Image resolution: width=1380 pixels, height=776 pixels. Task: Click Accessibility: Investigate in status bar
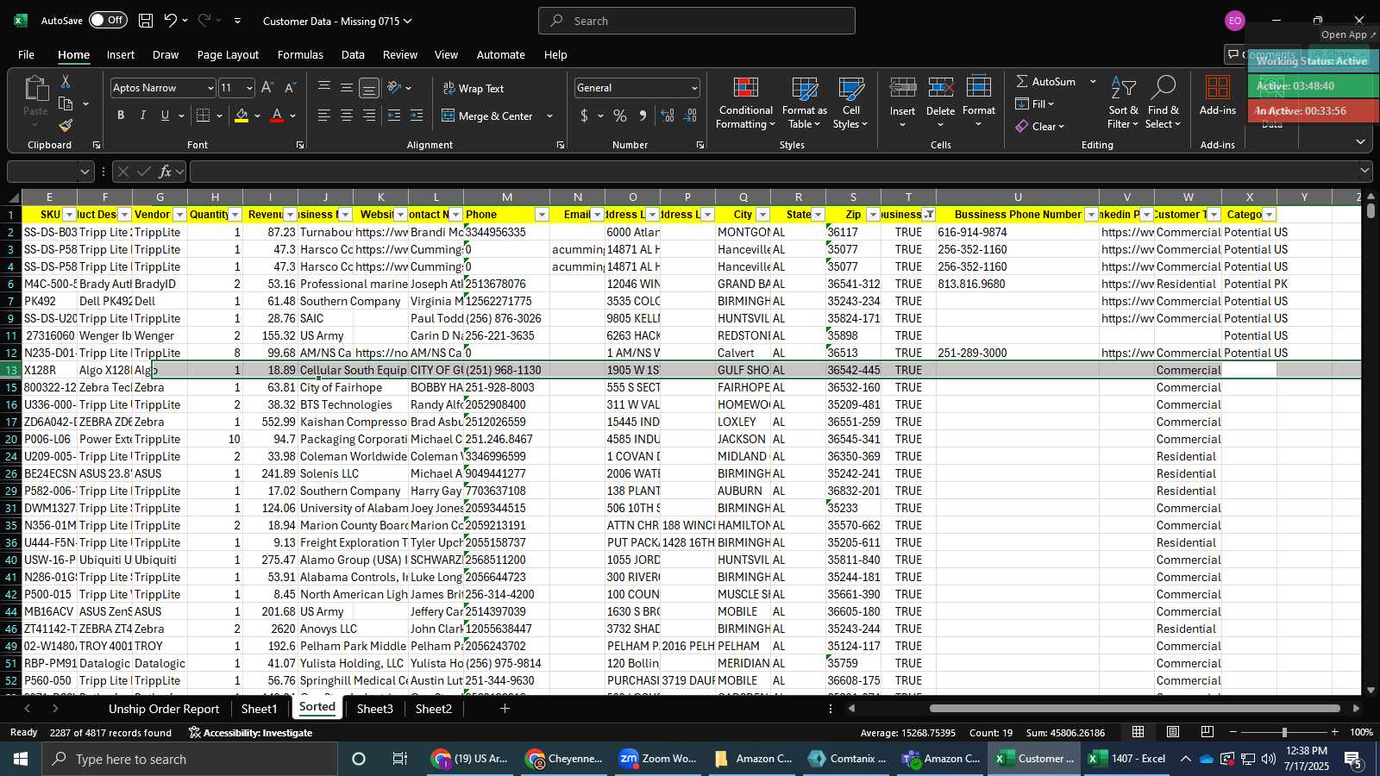click(250, 733)
